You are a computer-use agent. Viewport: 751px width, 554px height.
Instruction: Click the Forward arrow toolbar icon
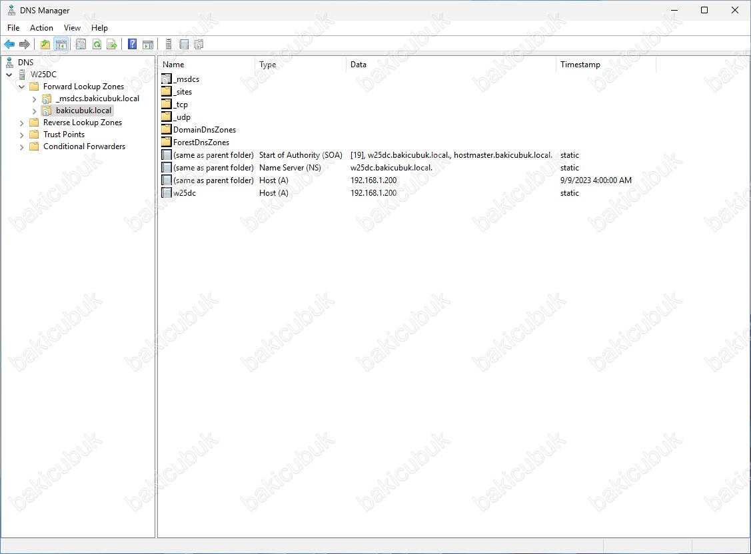coord(25,45)
